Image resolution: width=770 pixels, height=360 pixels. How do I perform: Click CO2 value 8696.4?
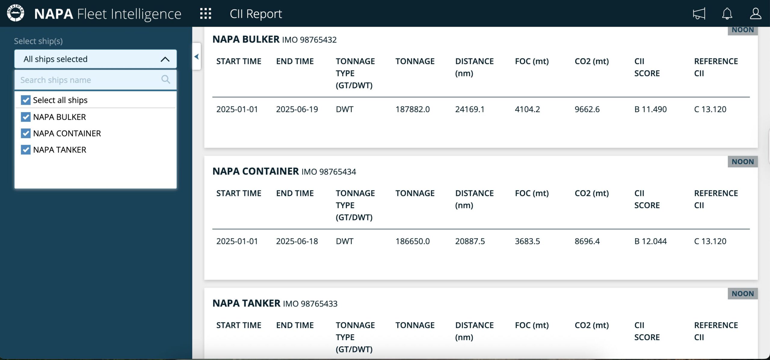point(587,241)
